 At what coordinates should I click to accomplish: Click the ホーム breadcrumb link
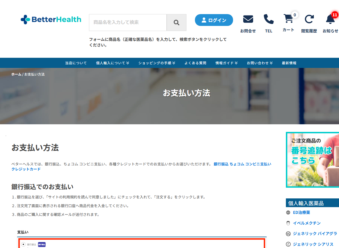(x=16, y=74)
